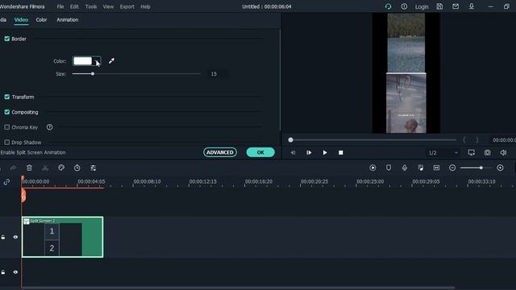This screenshot has height=290, width=516.
Task: Delete selected clip with trash icon
Action: pyautogui.click(x=29, y=168)
